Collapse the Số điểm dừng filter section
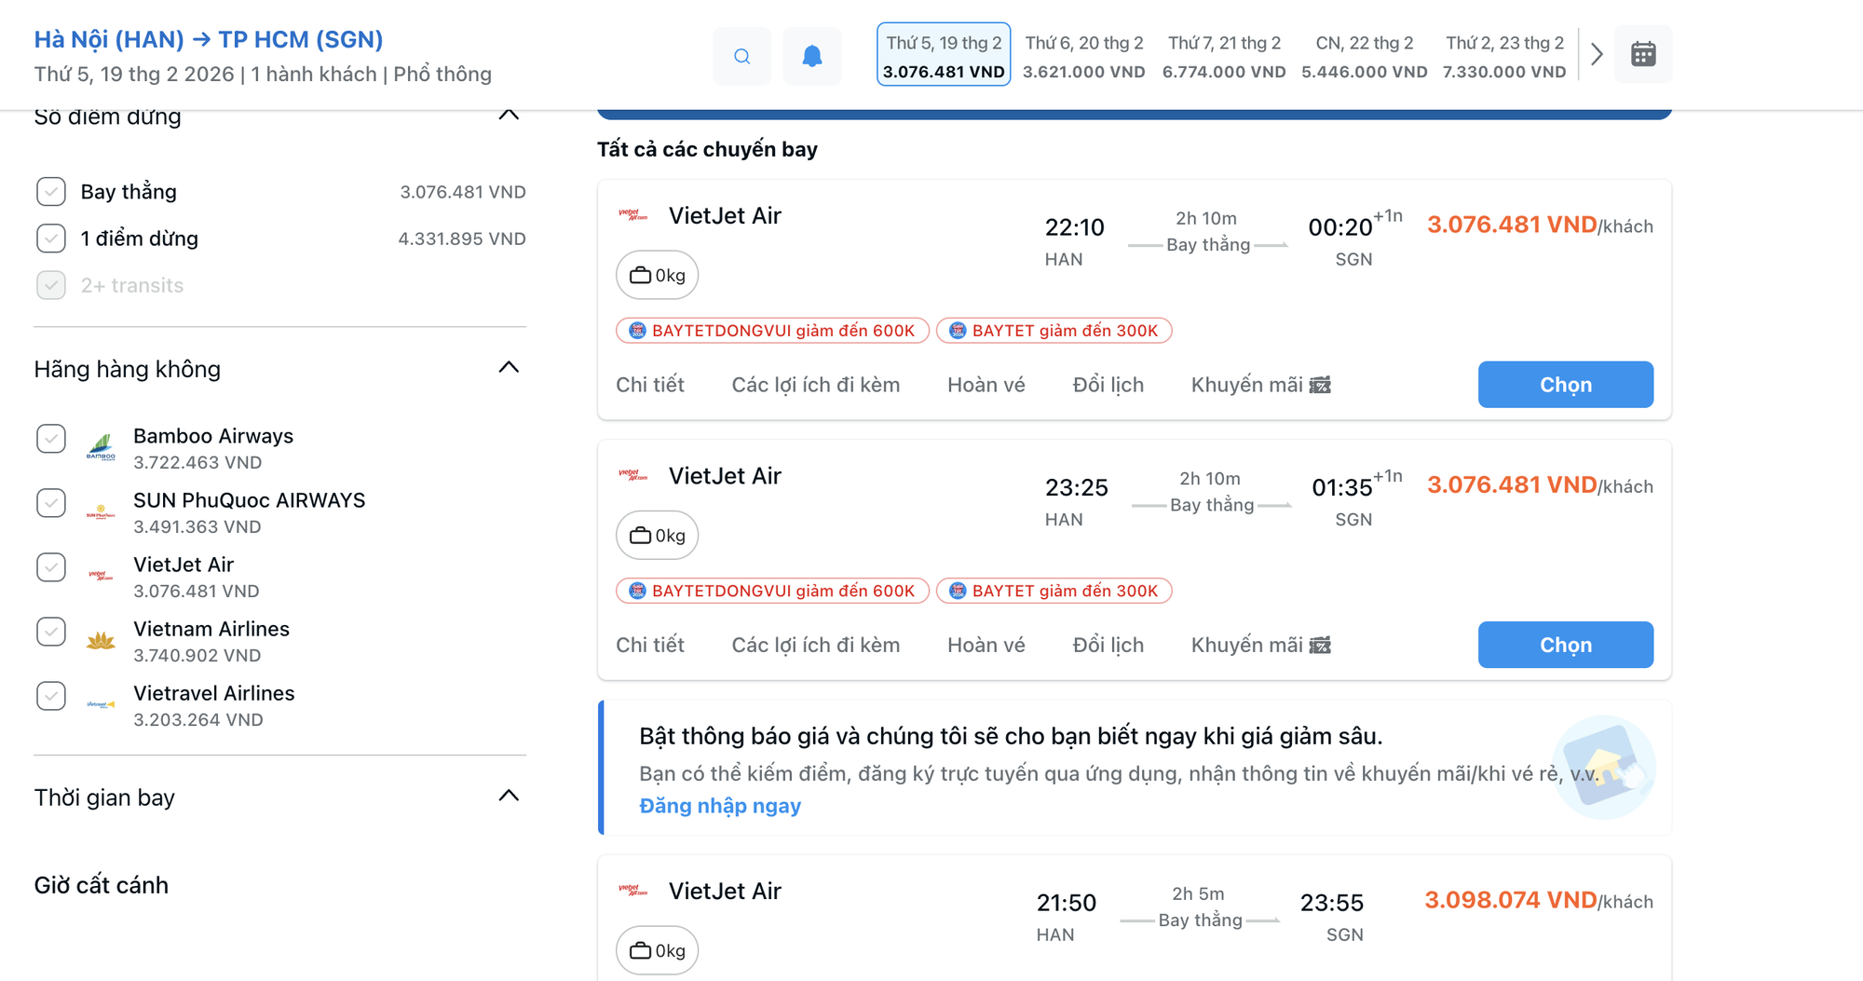The width and height of the screenshot is (1863, 981). (509, 116)
